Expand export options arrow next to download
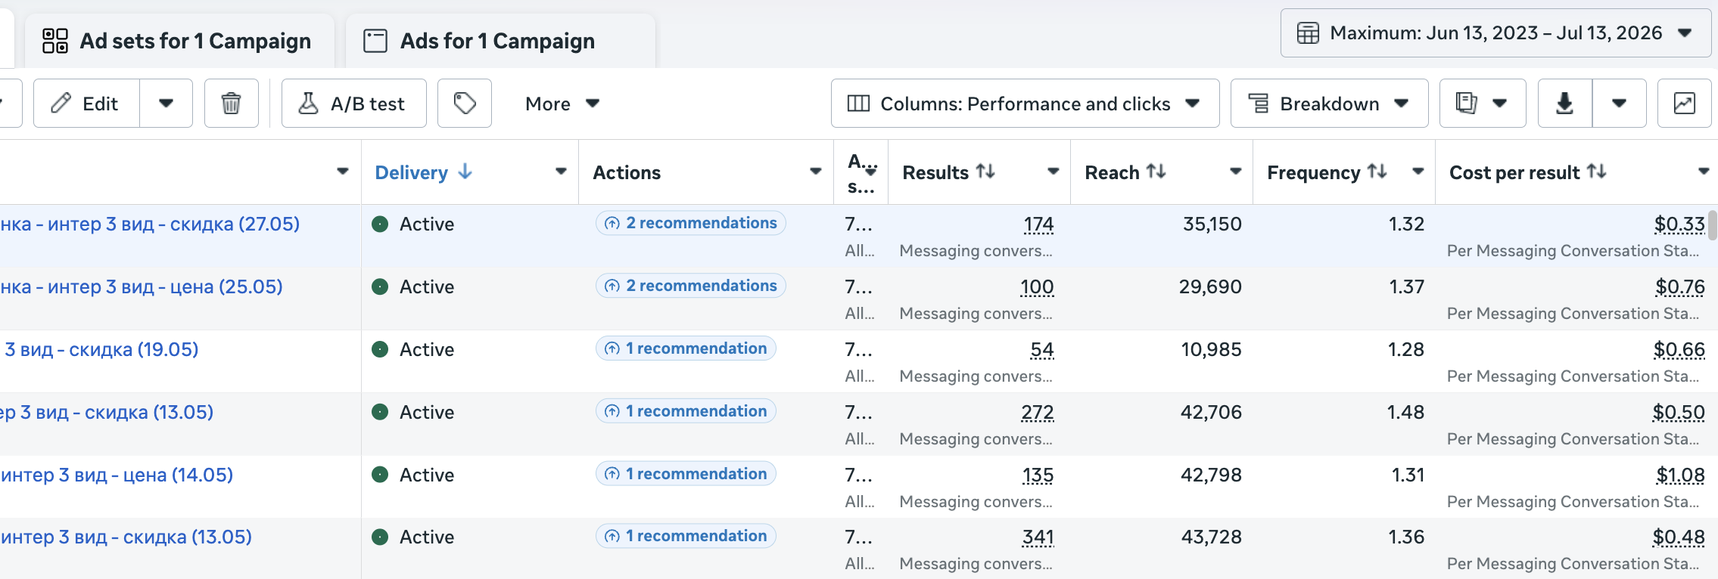The width and height of the screenshot is (1718, 579). (1619, 104)
